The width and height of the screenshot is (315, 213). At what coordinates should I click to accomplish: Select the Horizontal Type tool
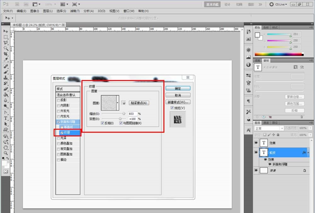[6, 118]
